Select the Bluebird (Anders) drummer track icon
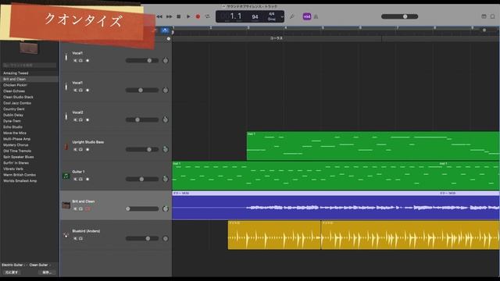The width and height of the screenshot is (500, 281). tap(66, 235)
